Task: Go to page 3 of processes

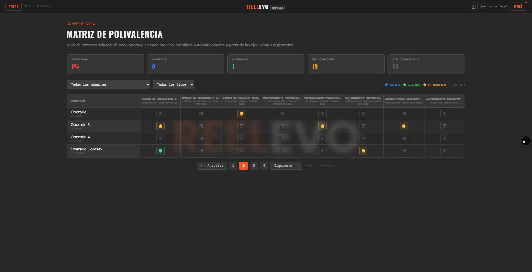Action: tap(254, 166)
